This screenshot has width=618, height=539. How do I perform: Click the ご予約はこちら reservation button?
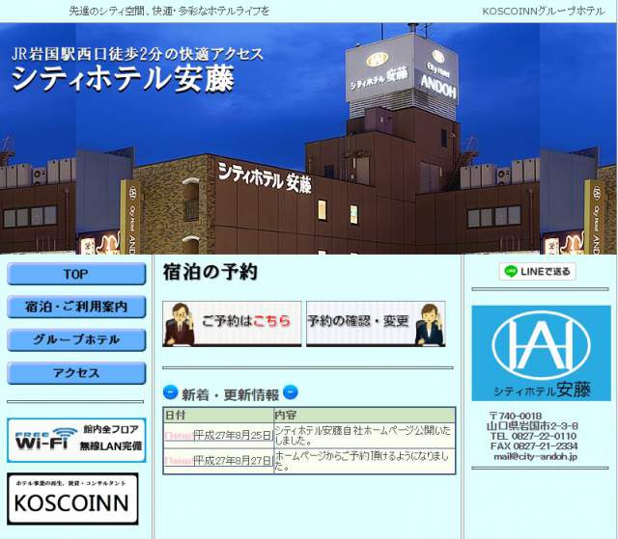[232, 324]
